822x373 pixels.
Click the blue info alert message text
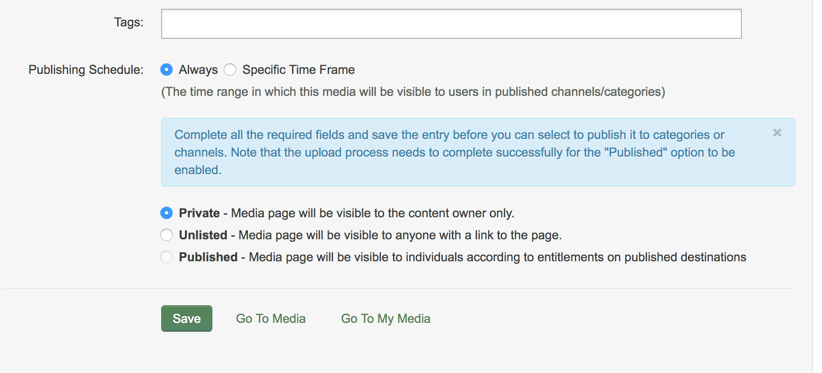pos(455,152)
